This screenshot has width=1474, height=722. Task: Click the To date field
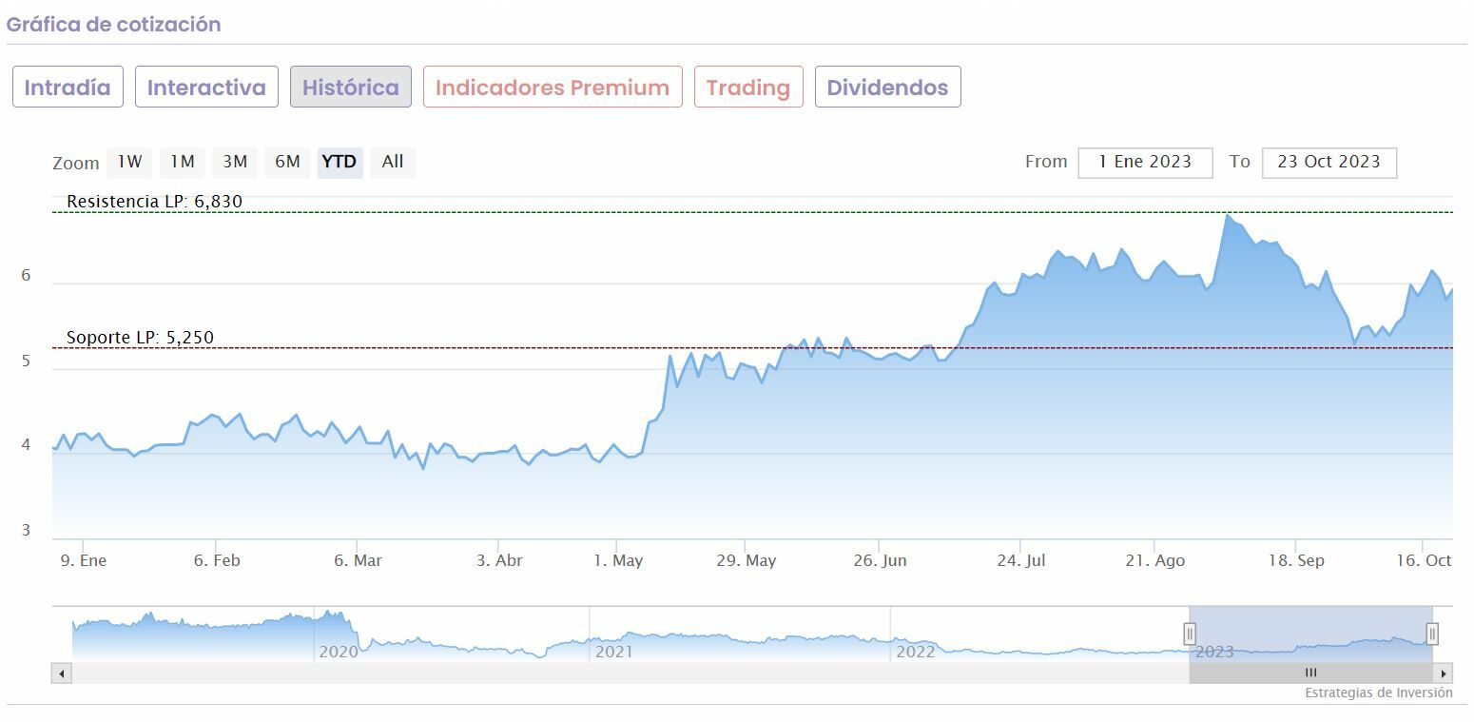pyautogui.click(x=1329, y=163)
